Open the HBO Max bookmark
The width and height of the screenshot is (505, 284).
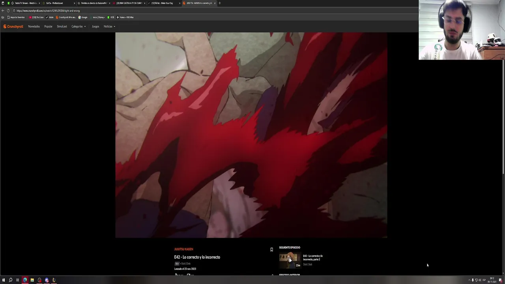(125, 17)
